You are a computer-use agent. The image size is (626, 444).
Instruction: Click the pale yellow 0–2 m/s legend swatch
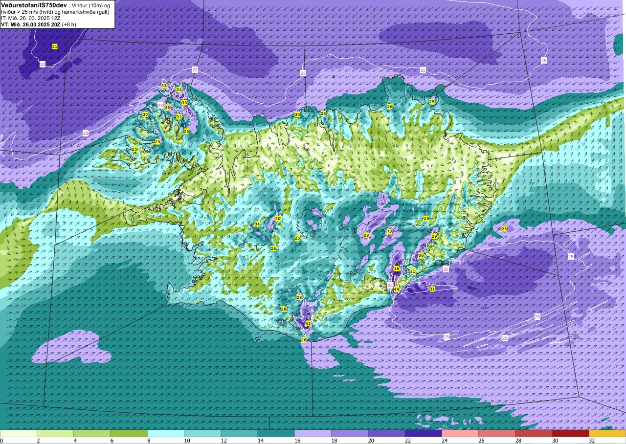19,434
